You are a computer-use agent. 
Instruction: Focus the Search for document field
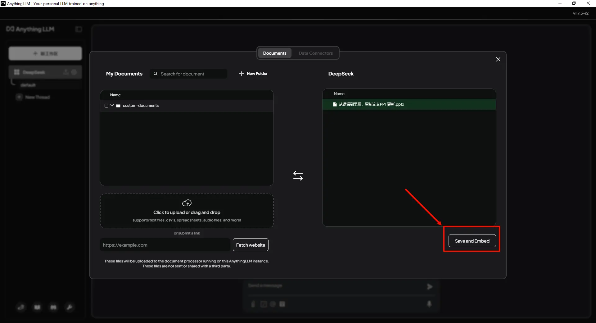click(x=189, y=74)
